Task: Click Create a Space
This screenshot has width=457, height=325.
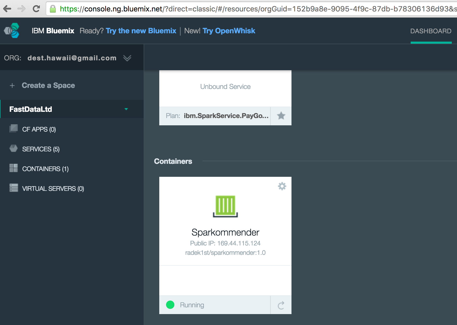Action: point(48,86)
